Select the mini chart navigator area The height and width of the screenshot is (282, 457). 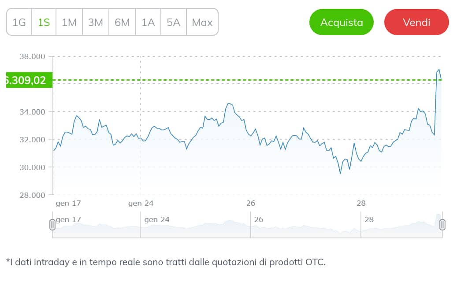(x=247, y=226)
